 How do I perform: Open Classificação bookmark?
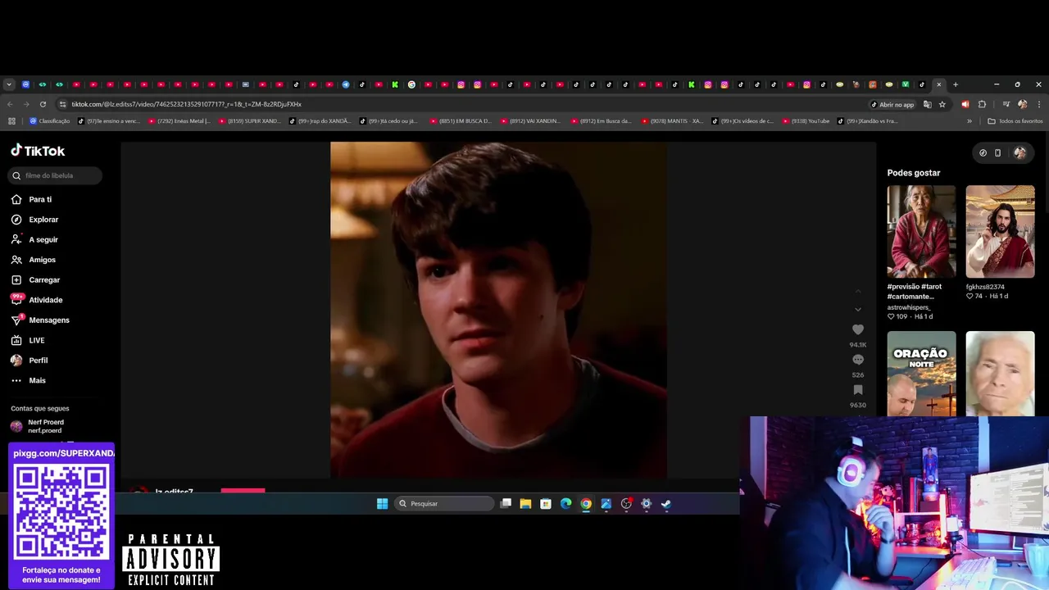click(50, 121)
